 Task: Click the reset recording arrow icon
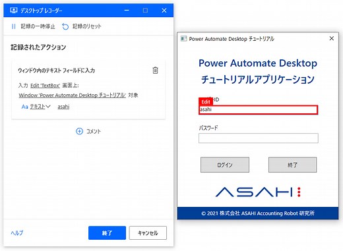tap(65, 26)
